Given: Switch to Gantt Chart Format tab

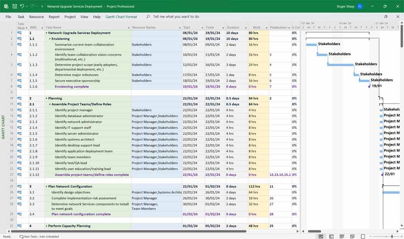Looking at the screenshot, I should (121, 17).
